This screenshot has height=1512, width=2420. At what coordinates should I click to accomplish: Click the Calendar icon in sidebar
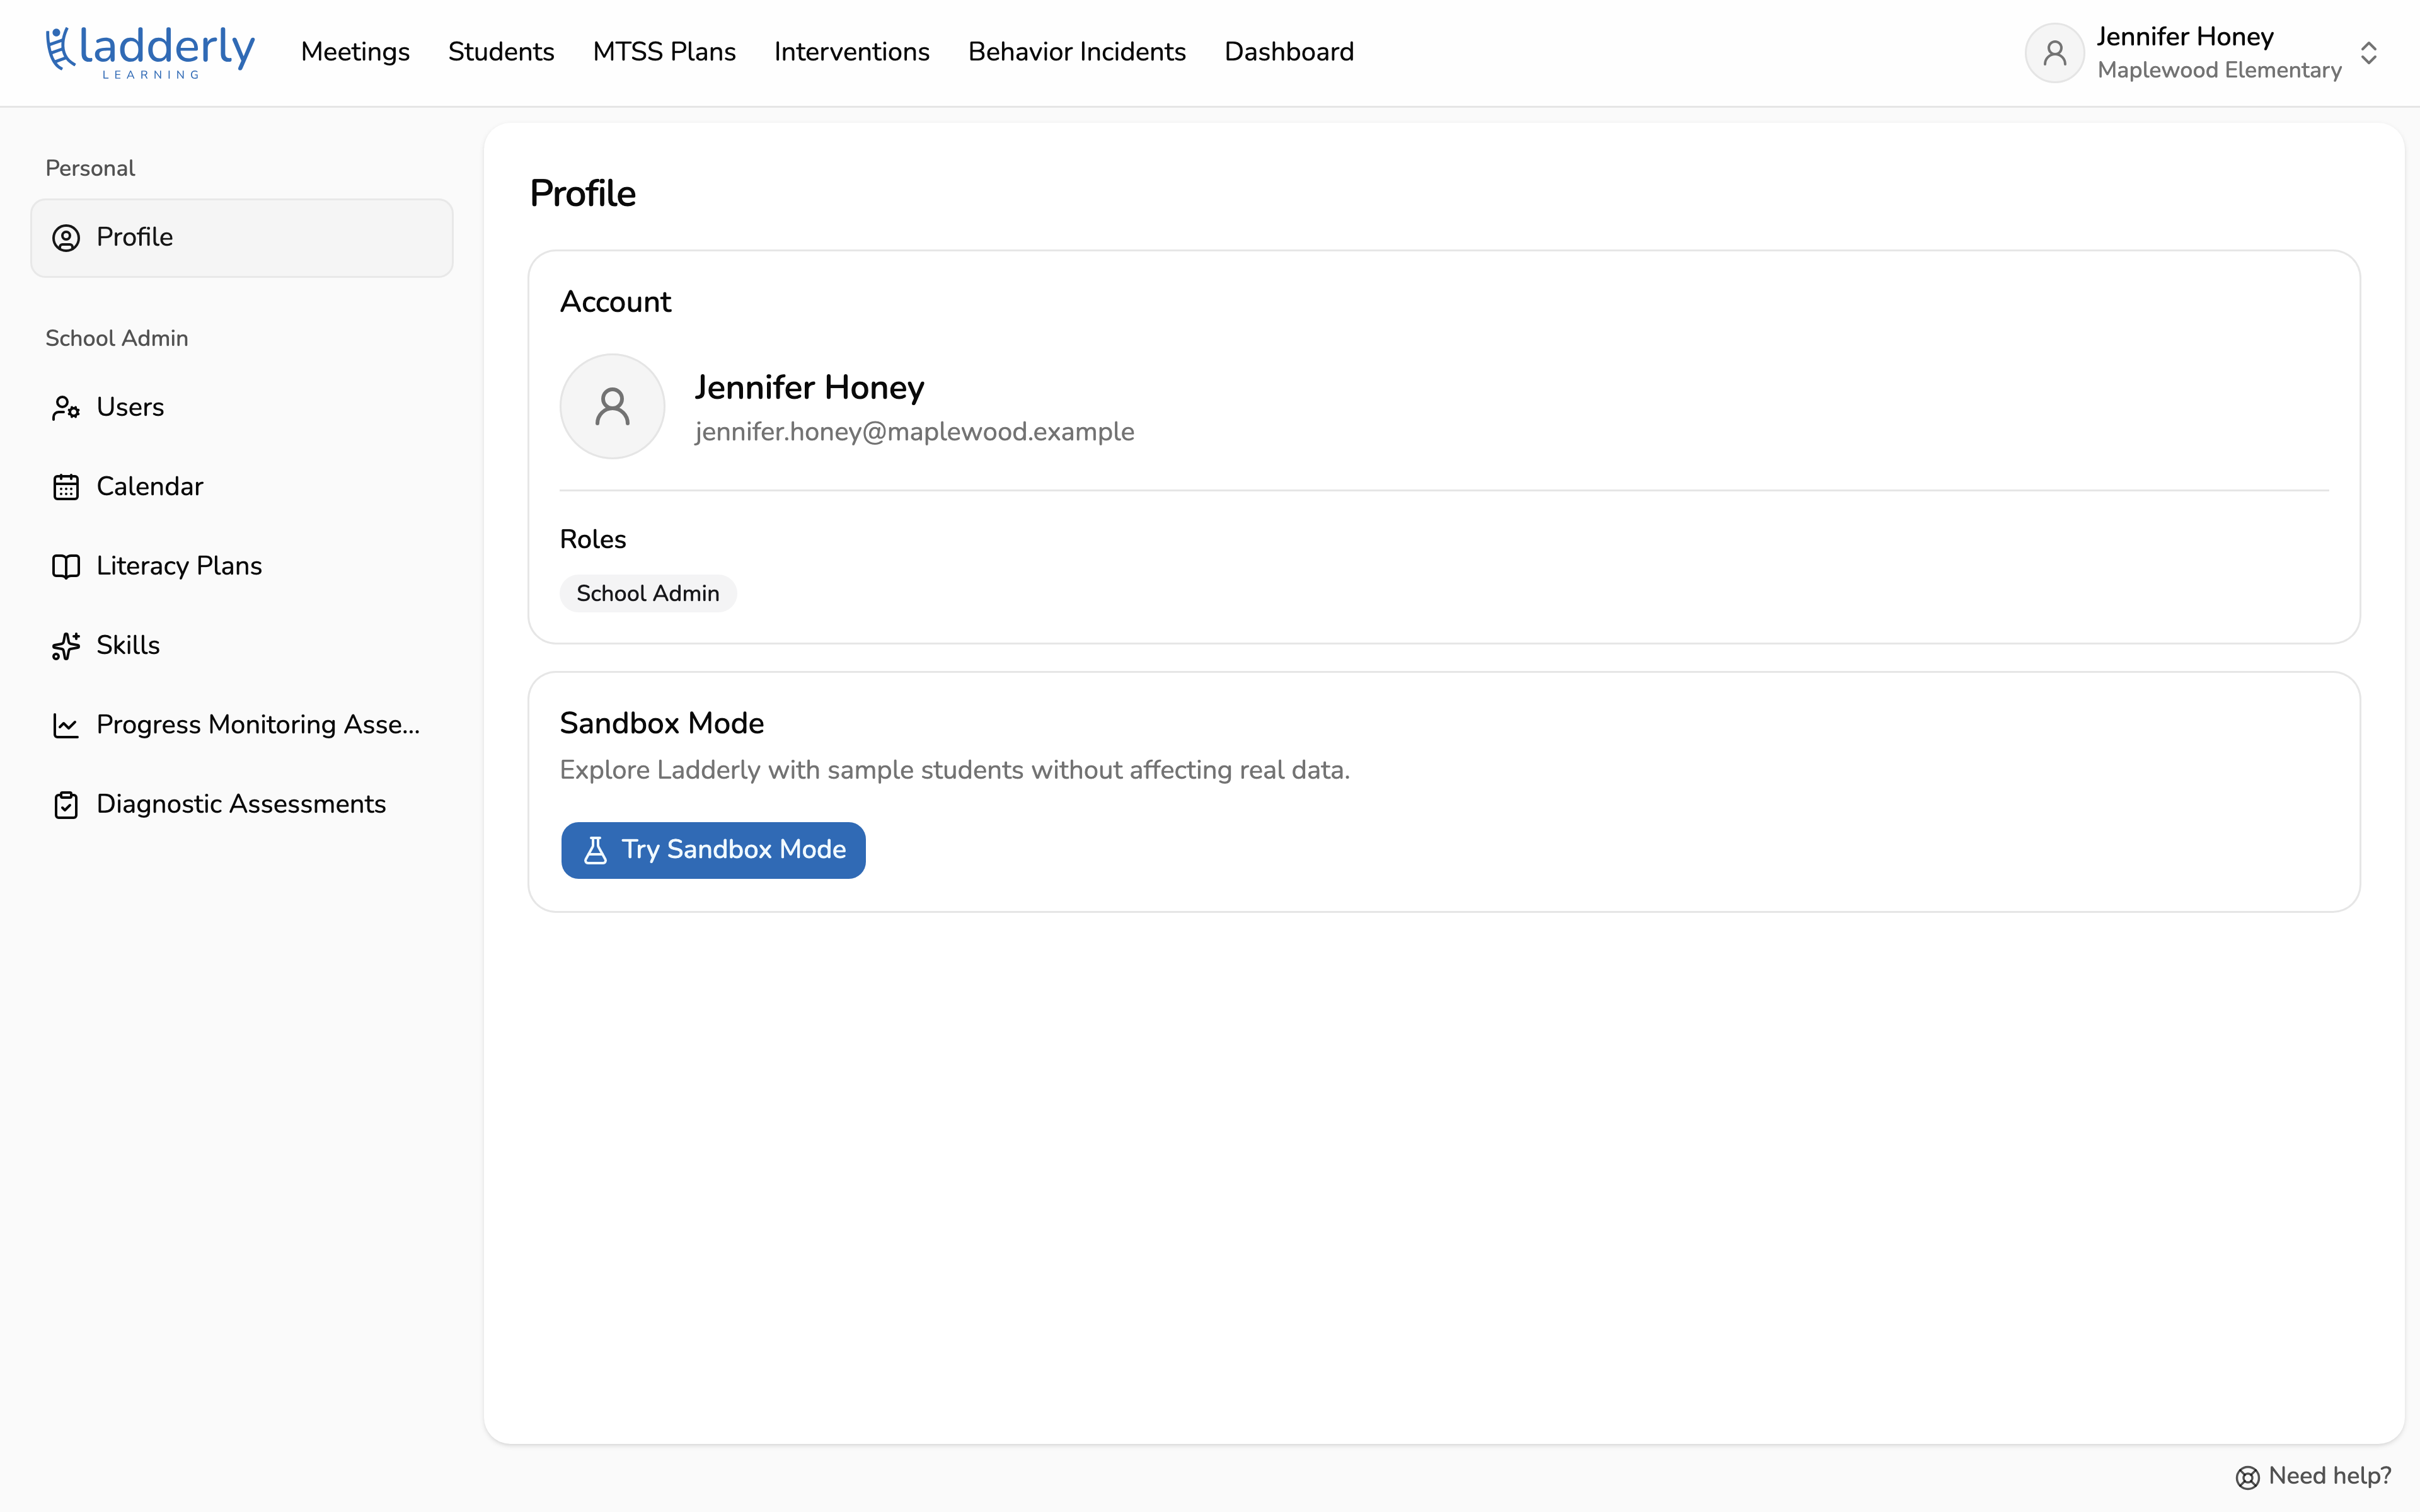66,487
